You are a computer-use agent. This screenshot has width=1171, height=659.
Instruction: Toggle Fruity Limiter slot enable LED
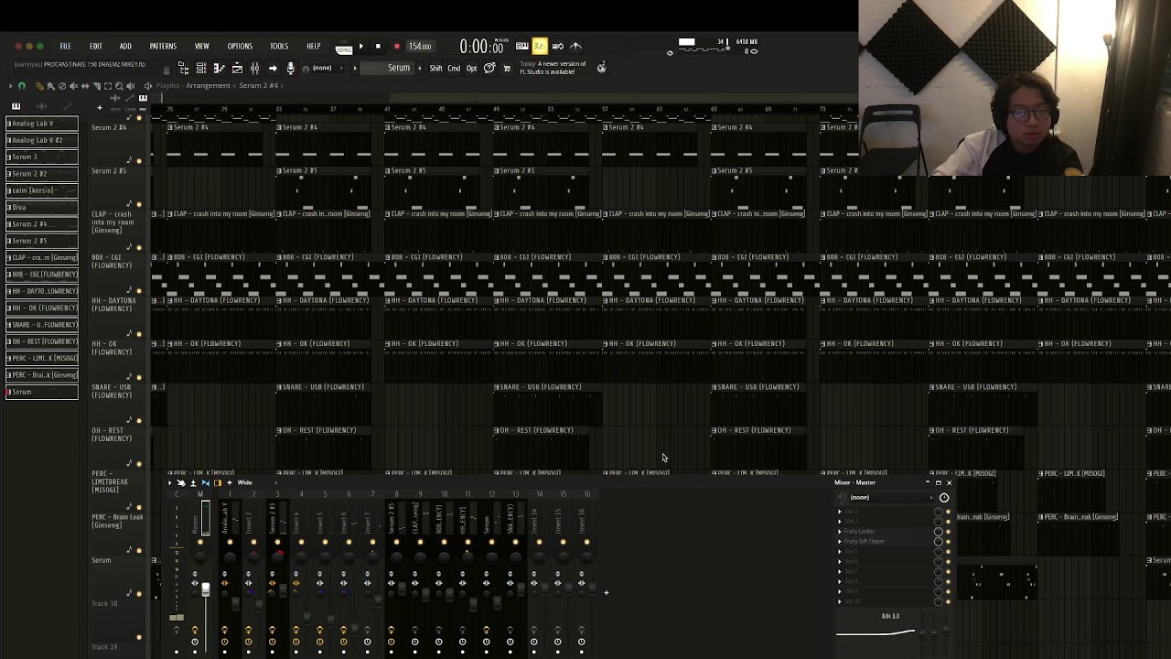point(948,531)
